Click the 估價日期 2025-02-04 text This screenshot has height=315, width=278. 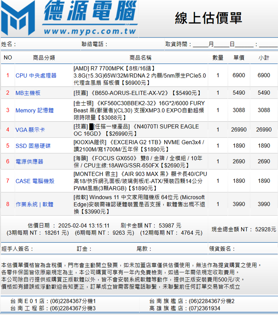pyautogui.click(x=68, y=225)
